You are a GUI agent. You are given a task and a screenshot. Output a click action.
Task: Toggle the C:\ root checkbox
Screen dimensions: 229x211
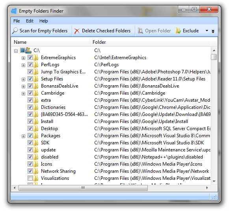(22, 50)
